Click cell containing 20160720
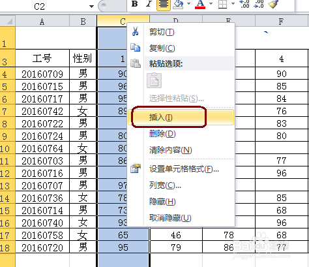The width and height of the screenshot is (309, 267). [x=42, y=247]
